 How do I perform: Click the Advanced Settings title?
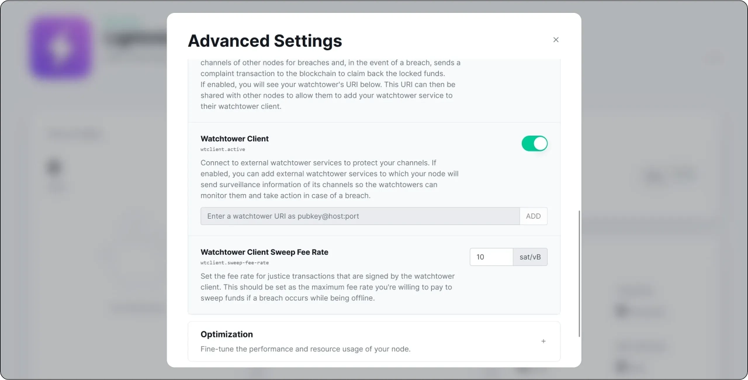pos(265,41)
